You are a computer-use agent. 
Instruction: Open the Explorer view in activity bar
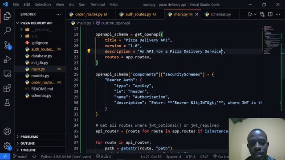7,16
